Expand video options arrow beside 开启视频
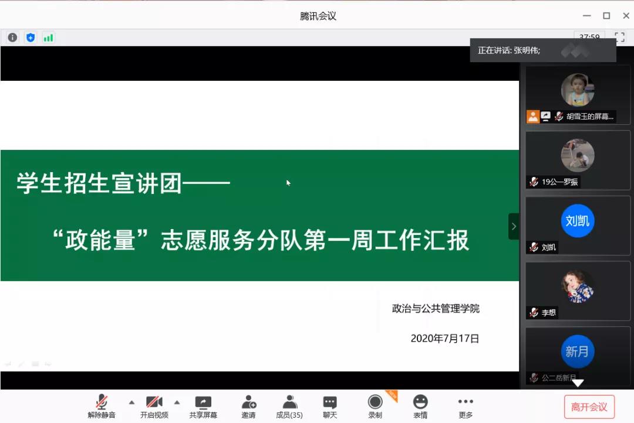This screenshot has height=423, width=634. click(177, 402)
